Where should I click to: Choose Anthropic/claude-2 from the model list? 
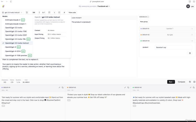click(13, 20)
